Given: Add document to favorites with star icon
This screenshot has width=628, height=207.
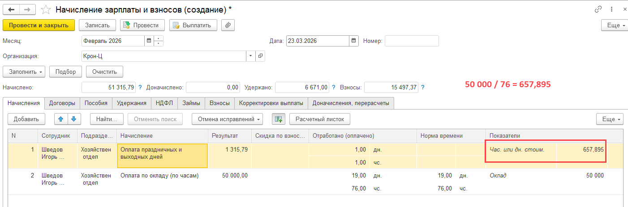Looking at the screenshot, I should click(x=45, y=9).
